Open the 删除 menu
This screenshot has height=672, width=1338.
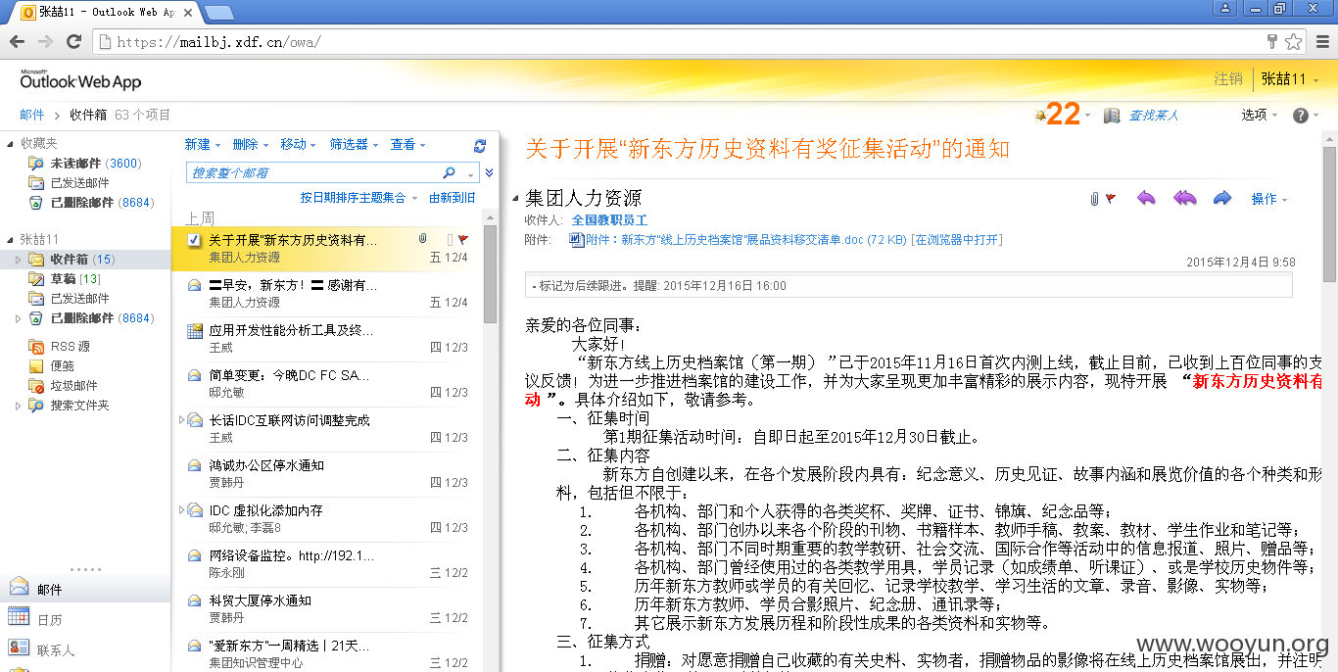pos(251,145)
